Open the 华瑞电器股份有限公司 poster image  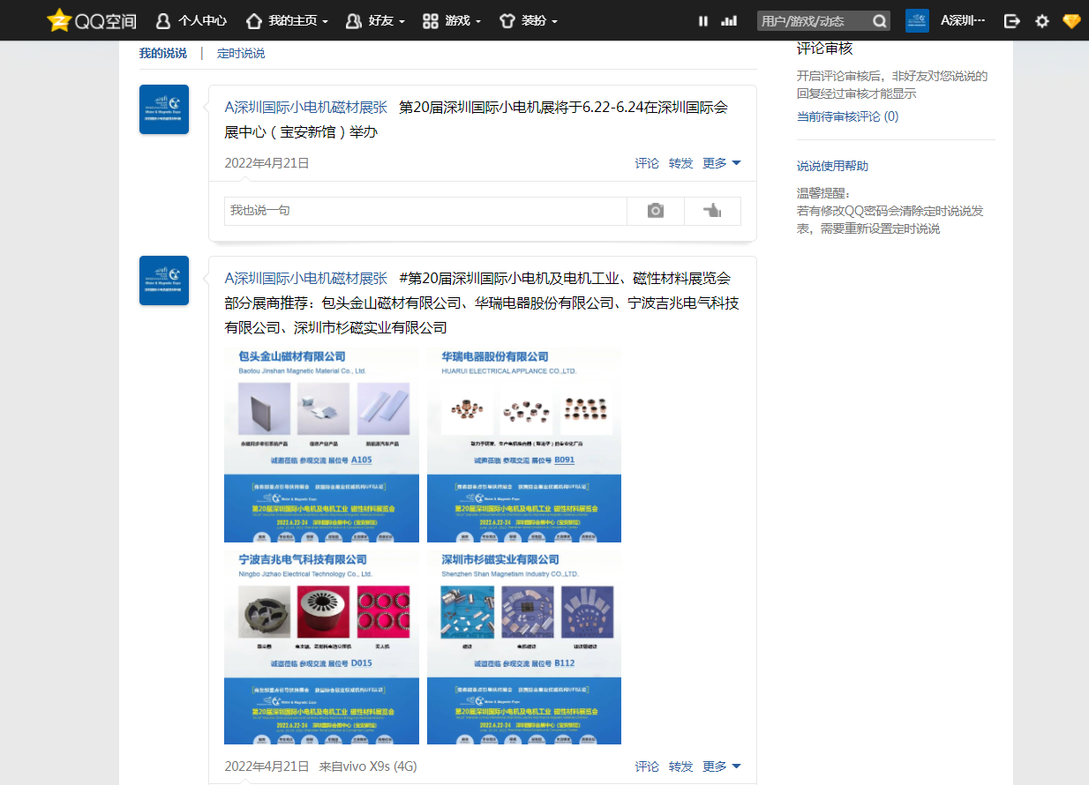point(524,445)
